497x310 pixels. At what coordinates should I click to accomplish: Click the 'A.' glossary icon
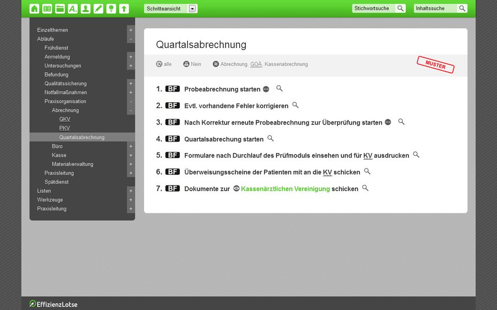[72, 9]
